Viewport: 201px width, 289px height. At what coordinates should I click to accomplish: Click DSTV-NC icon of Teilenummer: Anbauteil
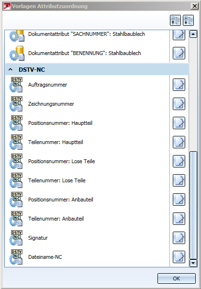[16, 219]
